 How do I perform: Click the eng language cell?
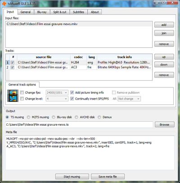[x=92, y=63]
